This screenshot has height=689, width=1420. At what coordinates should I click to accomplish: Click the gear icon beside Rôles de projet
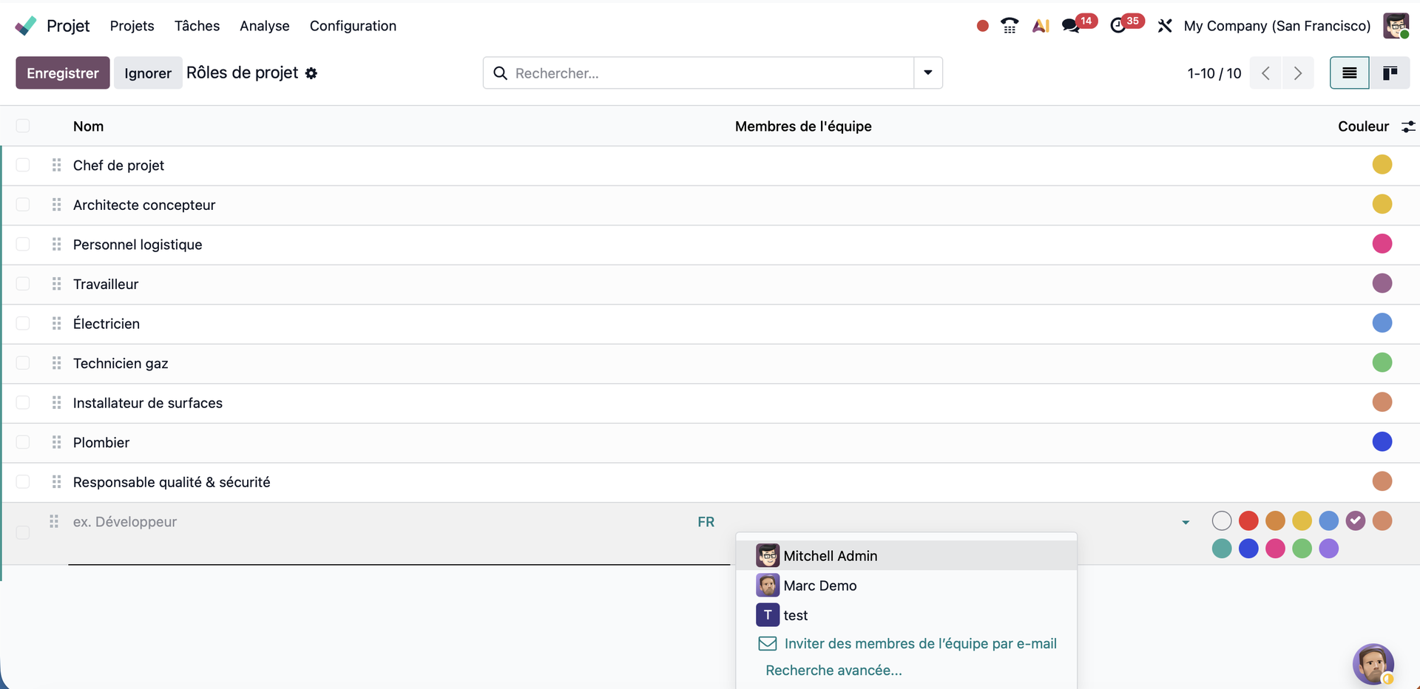coord(311,73)
